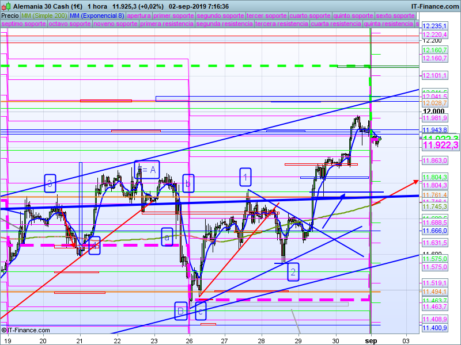Select the primera resistencia legend label
This screenshot has width=461, height=345.
167,24
